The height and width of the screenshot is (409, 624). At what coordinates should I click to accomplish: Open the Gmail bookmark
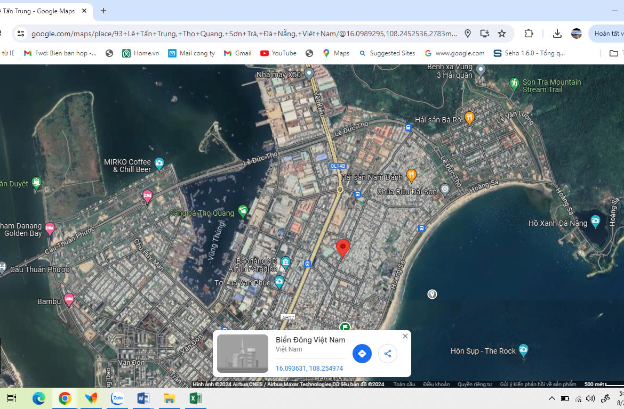(x=237, y=53)
